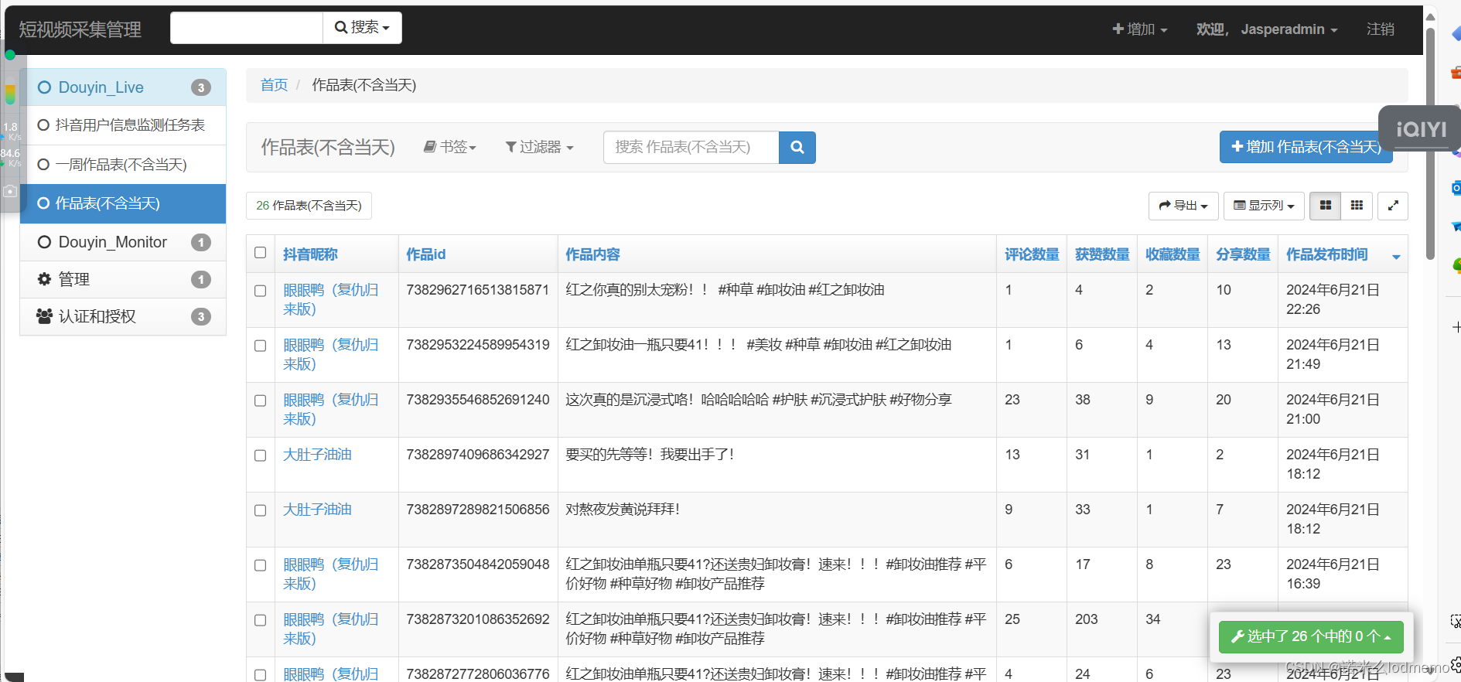The height and width of the screenshot is (682, 1461).
Task: Sort by 分享数量 column header
Action: tap(1243, 254)
